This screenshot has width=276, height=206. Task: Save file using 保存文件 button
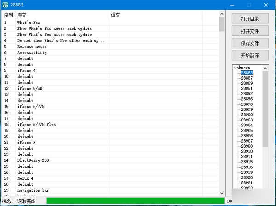pos(250,43)
